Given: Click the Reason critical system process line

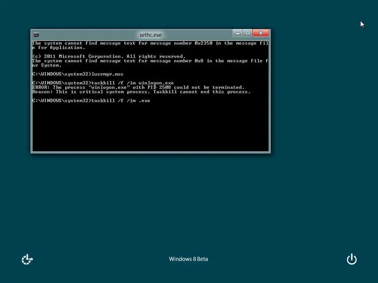Looking at the screenshot, I should click(x=141, y=92).
